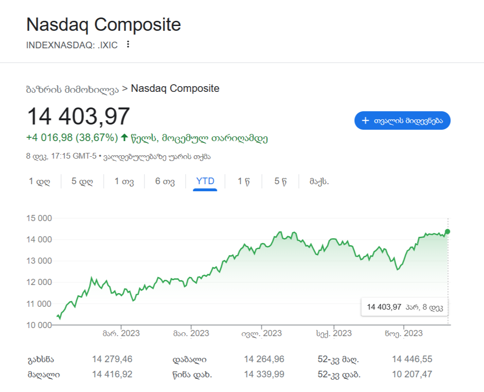Open the ბაზრის მიმოხილვა breadcrumb link
This screenshot has width=484, height=392.
(x=72, y=89)
